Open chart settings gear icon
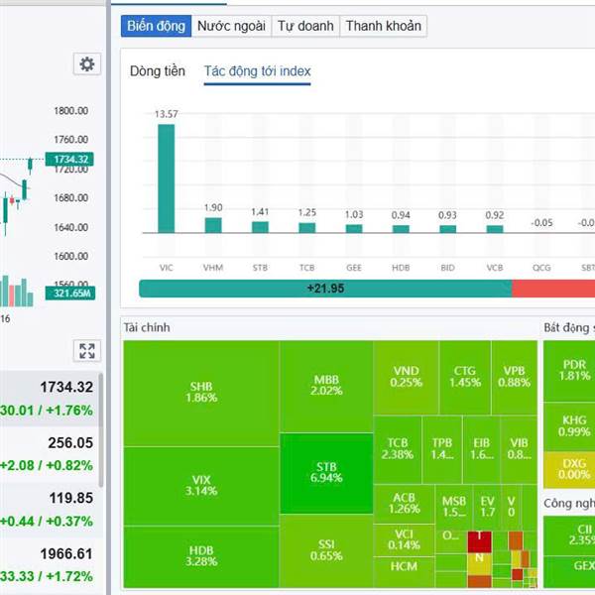The height and width of the screenshot is (595, 595). click(87, 64)
